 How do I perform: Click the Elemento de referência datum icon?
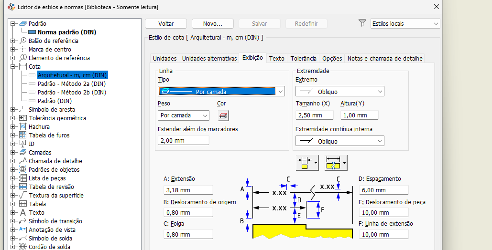23,58
